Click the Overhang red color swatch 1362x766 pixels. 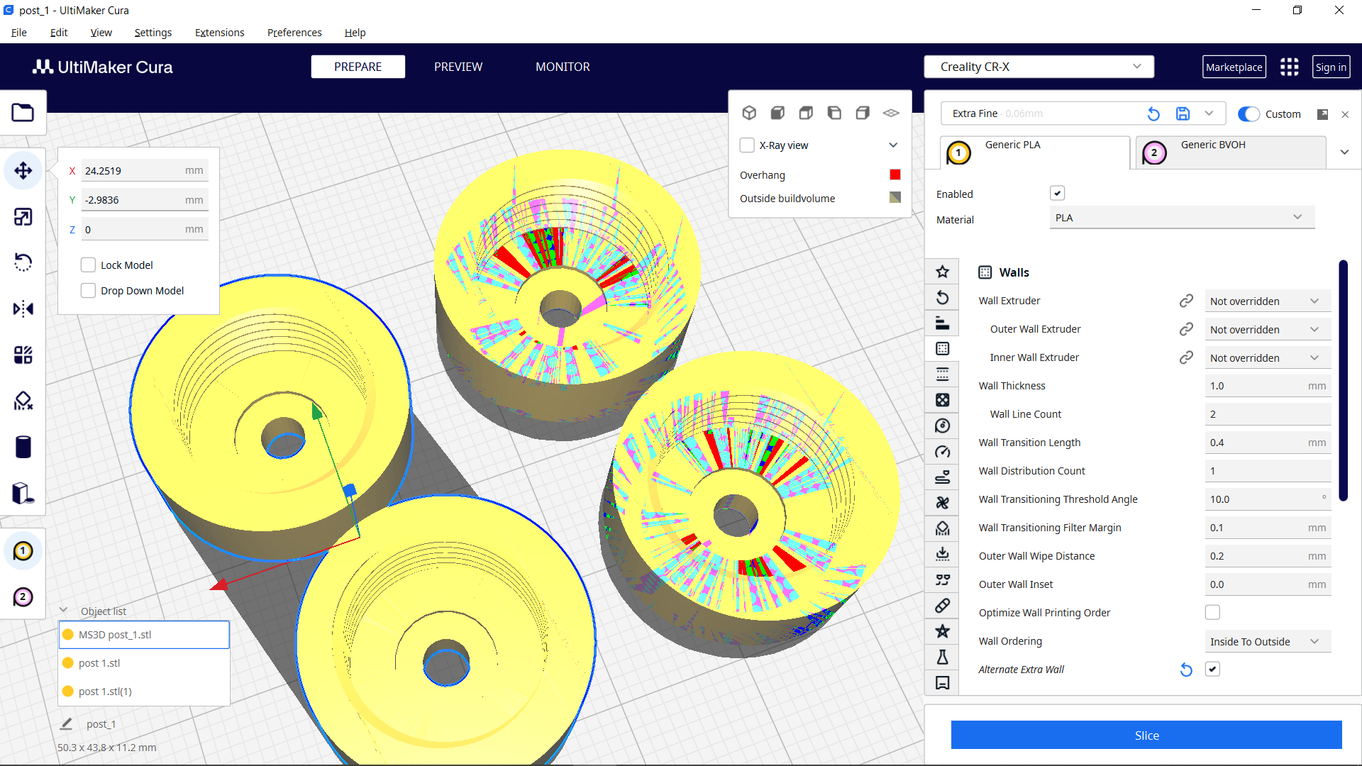(x=895, y=174)
